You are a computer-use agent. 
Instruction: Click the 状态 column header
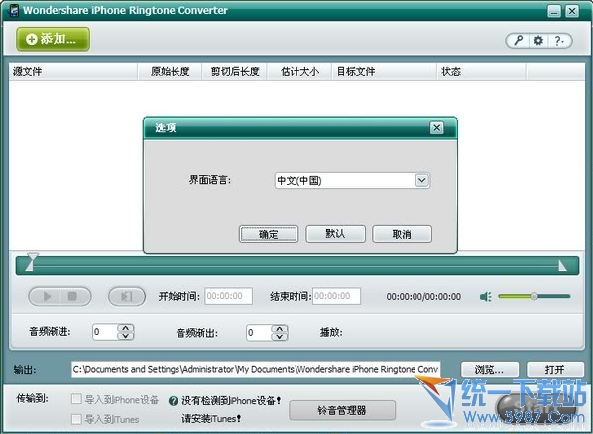[481, 71]
